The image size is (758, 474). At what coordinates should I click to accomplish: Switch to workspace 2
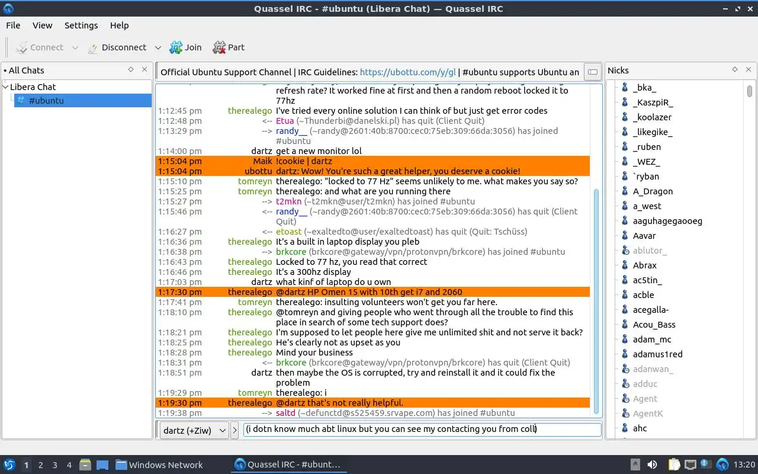coord(40,465)
